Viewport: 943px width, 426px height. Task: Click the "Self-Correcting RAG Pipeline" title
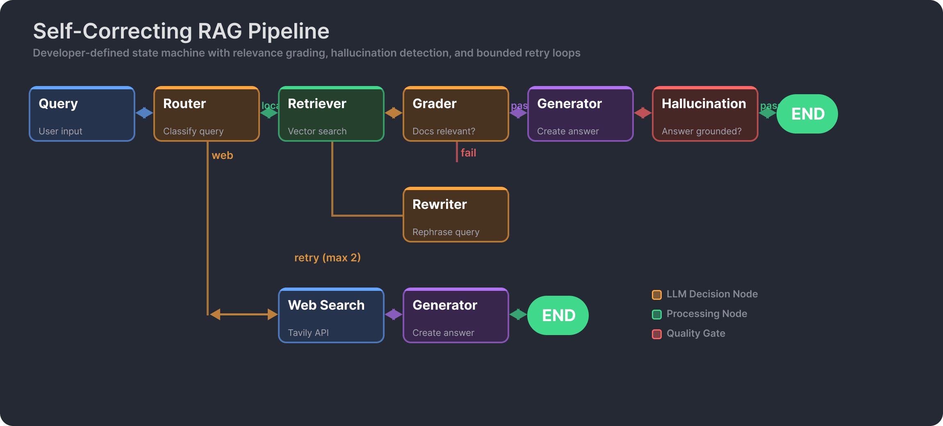tap(181, 31)
